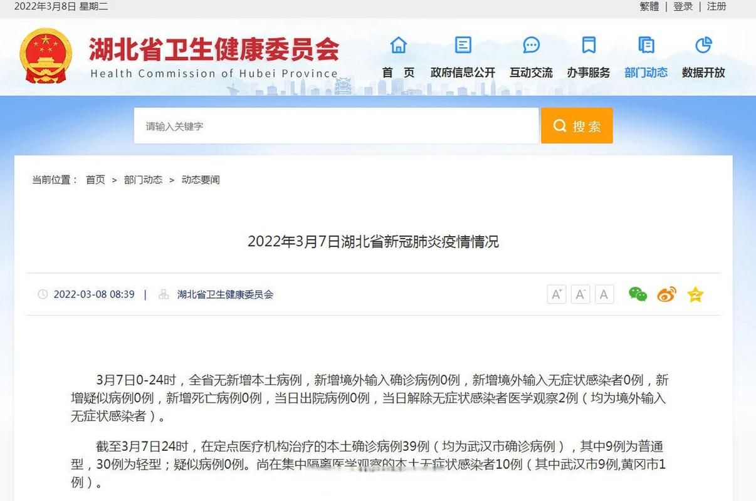Click the data open pie chart icon
756x501 pixels.
pos(703,45)
